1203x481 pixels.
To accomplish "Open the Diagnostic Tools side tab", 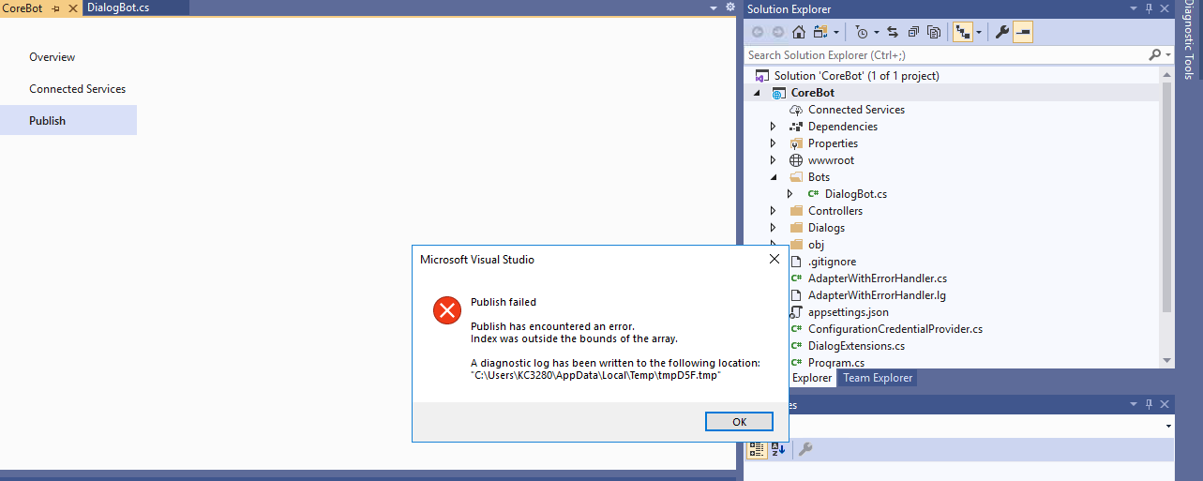I will pos(1189,40).
